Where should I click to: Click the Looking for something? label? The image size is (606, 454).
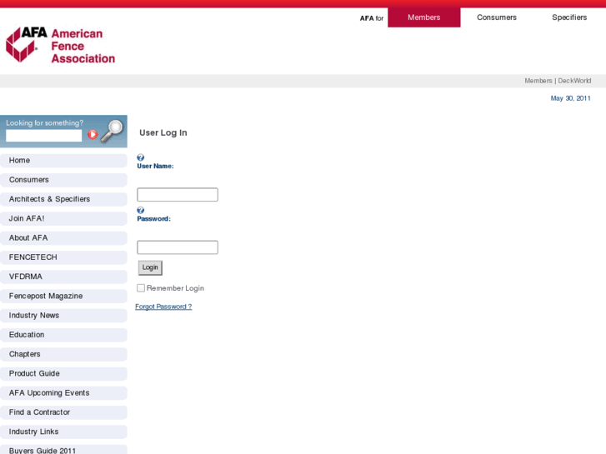[x=44, y=122]
